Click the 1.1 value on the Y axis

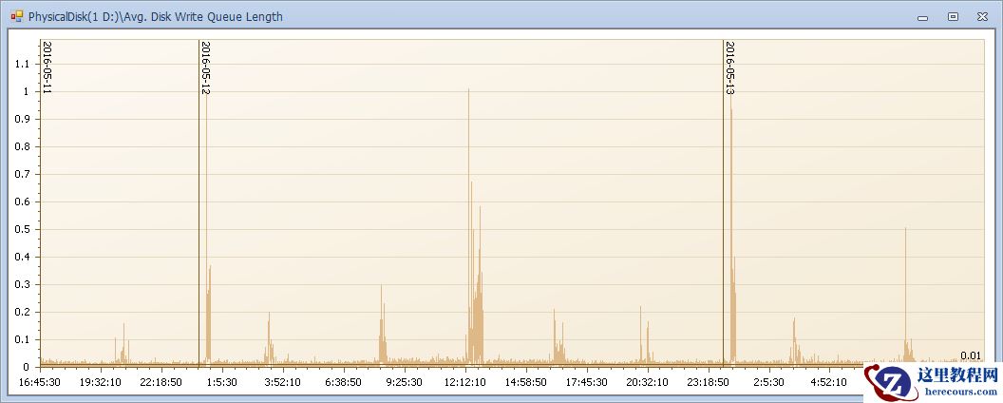[x=23, y=64]
